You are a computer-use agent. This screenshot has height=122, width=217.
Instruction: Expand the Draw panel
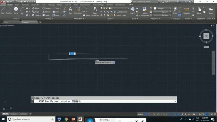point(16,19)
